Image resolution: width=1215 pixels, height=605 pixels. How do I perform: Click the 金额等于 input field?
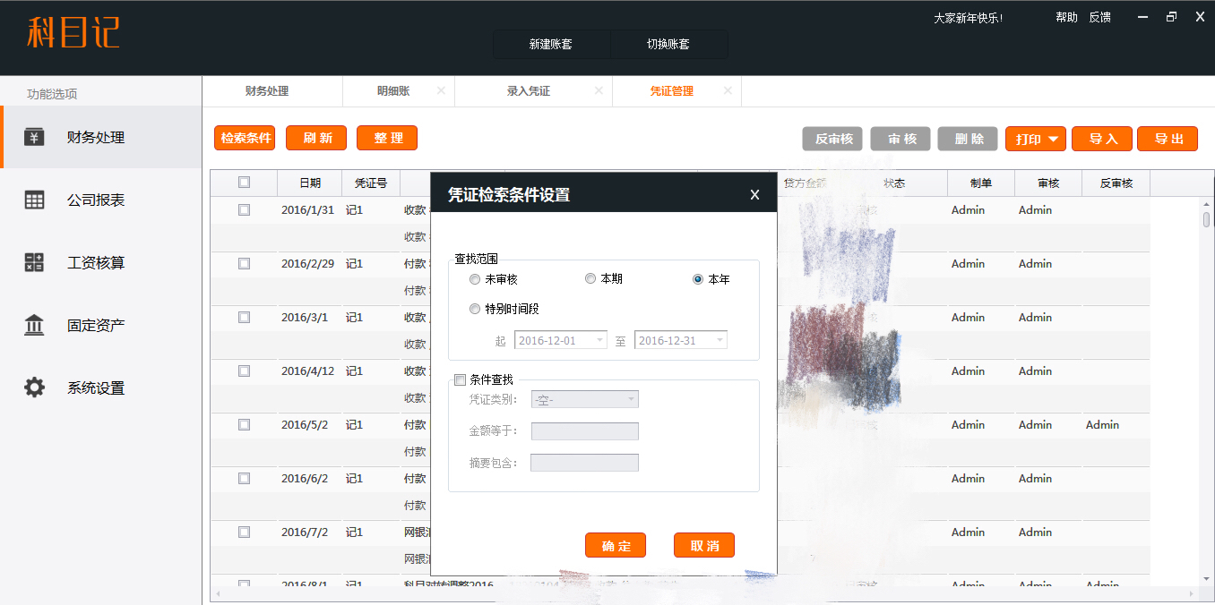click(584, 431)
